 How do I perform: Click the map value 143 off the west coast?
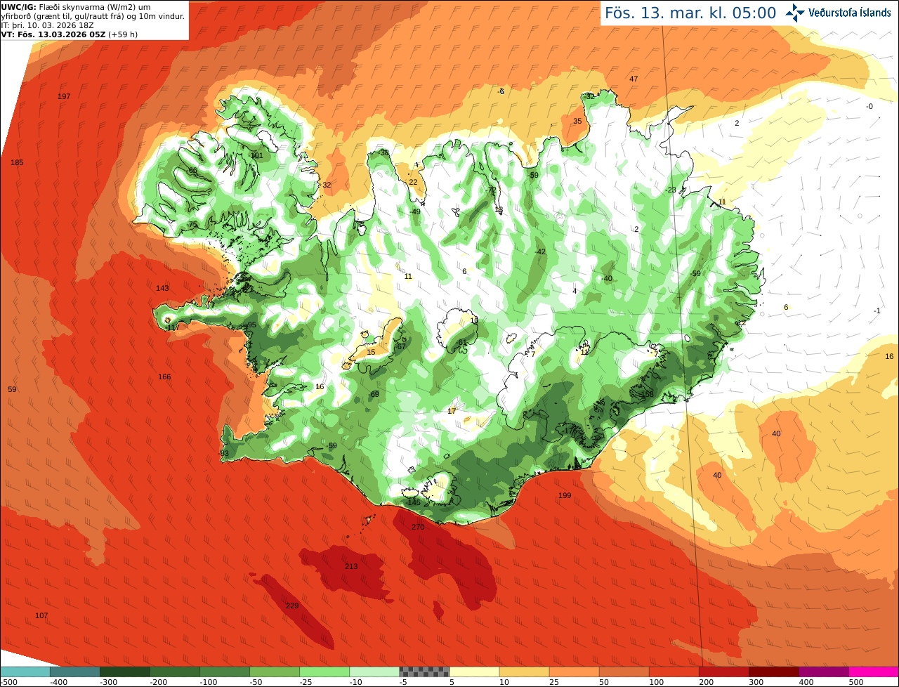point(162,288)
